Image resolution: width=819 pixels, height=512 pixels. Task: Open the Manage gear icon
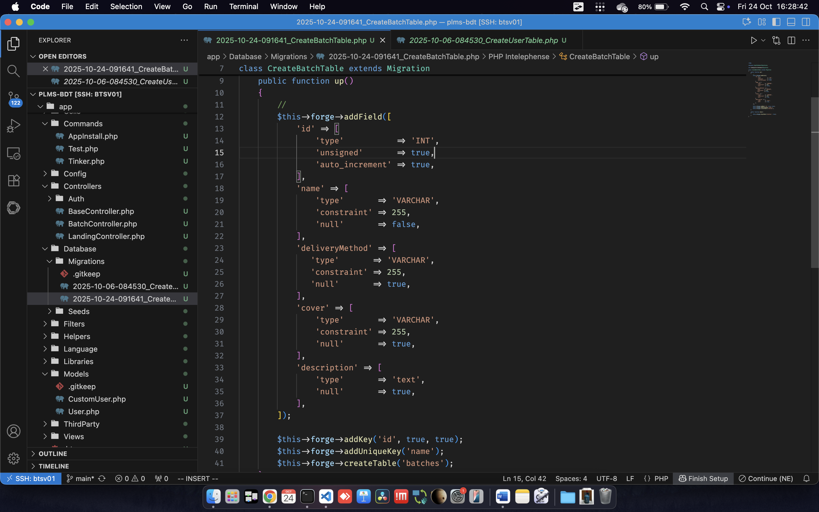tap(13, 459)
